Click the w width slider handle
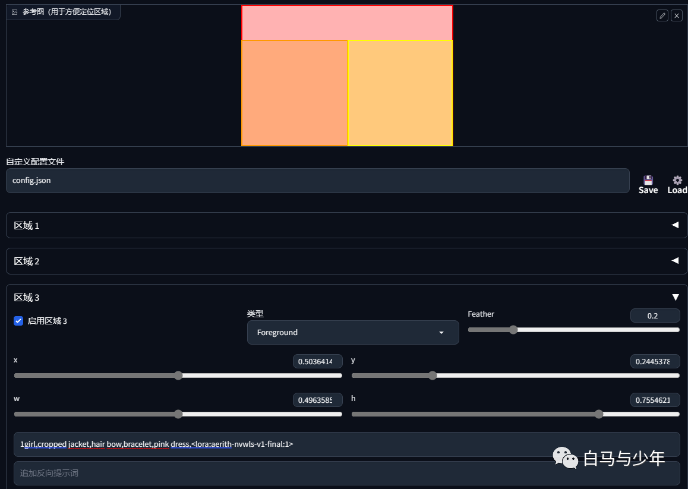688x489 pixels. 178,414
